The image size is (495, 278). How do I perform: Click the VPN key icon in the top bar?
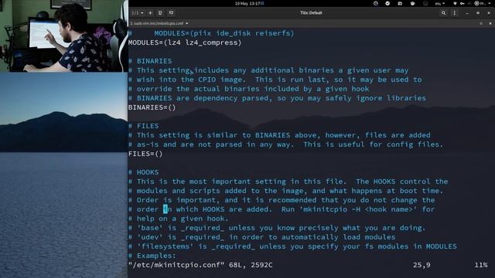point(463,3)
